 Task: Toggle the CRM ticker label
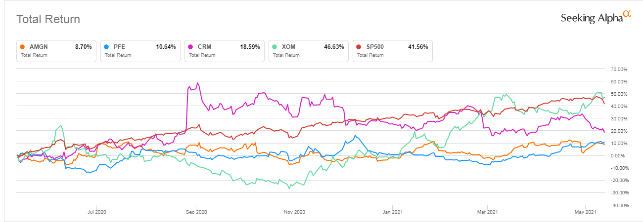pos(205,47)
